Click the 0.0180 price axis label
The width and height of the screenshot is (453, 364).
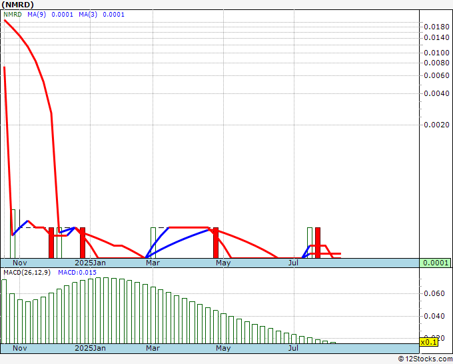pos(436,27)
